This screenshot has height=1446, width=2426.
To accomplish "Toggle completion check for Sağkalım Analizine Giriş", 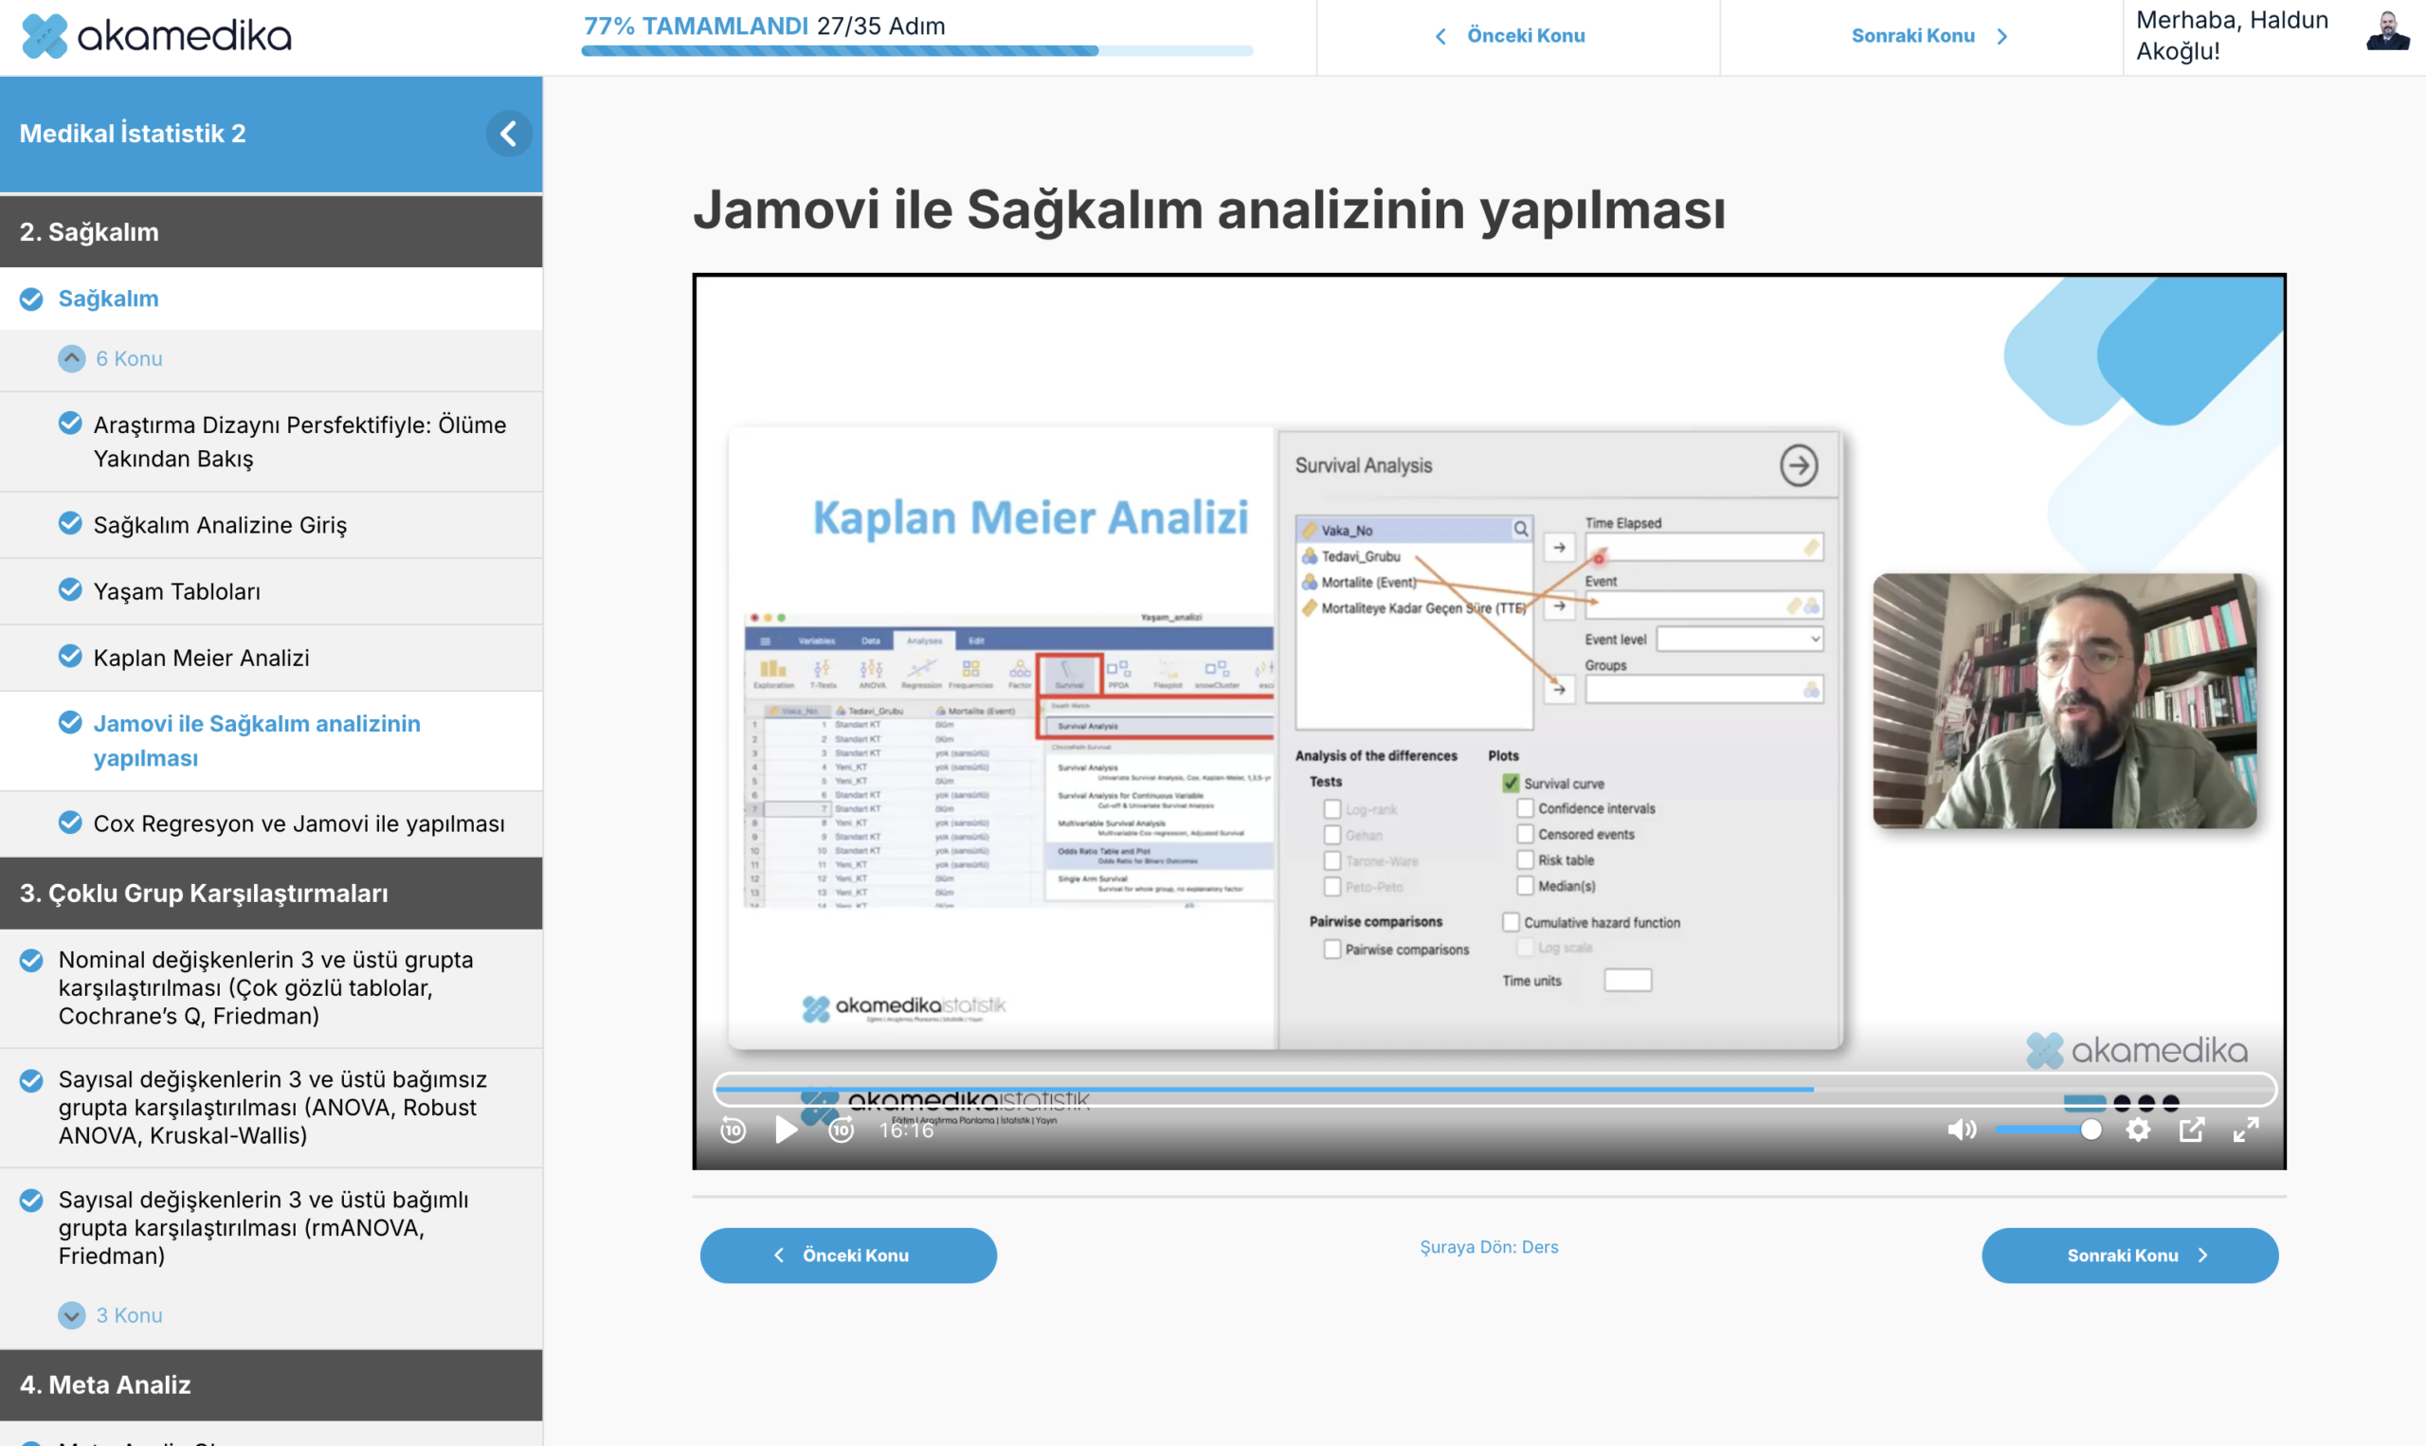I will [70, 524].
